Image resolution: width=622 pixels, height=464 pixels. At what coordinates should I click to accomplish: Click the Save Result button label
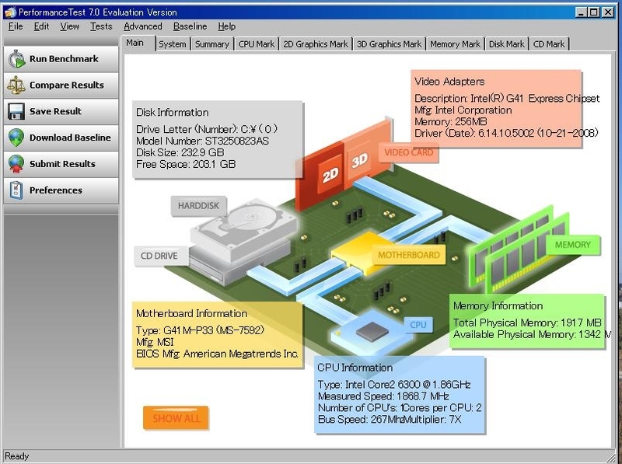[x=55, y=111]
